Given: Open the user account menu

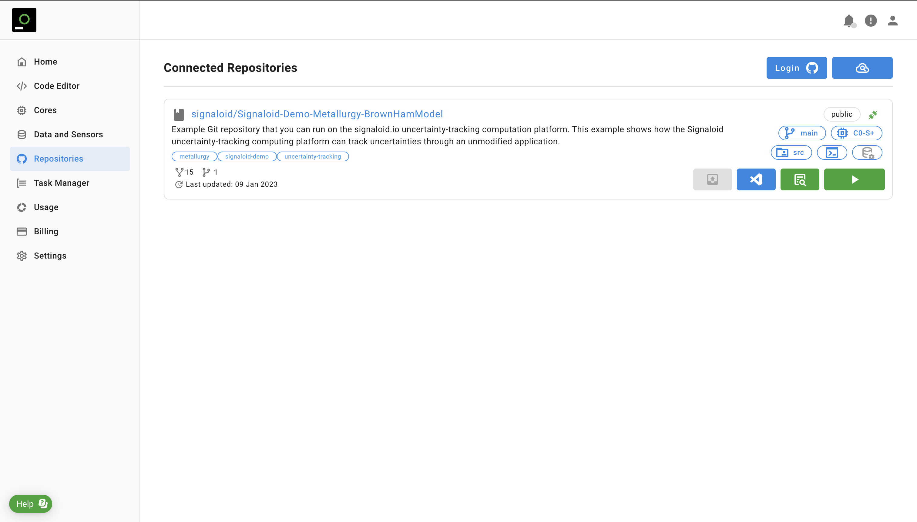Looking at the screenshot, I should (x=893, y=21).
